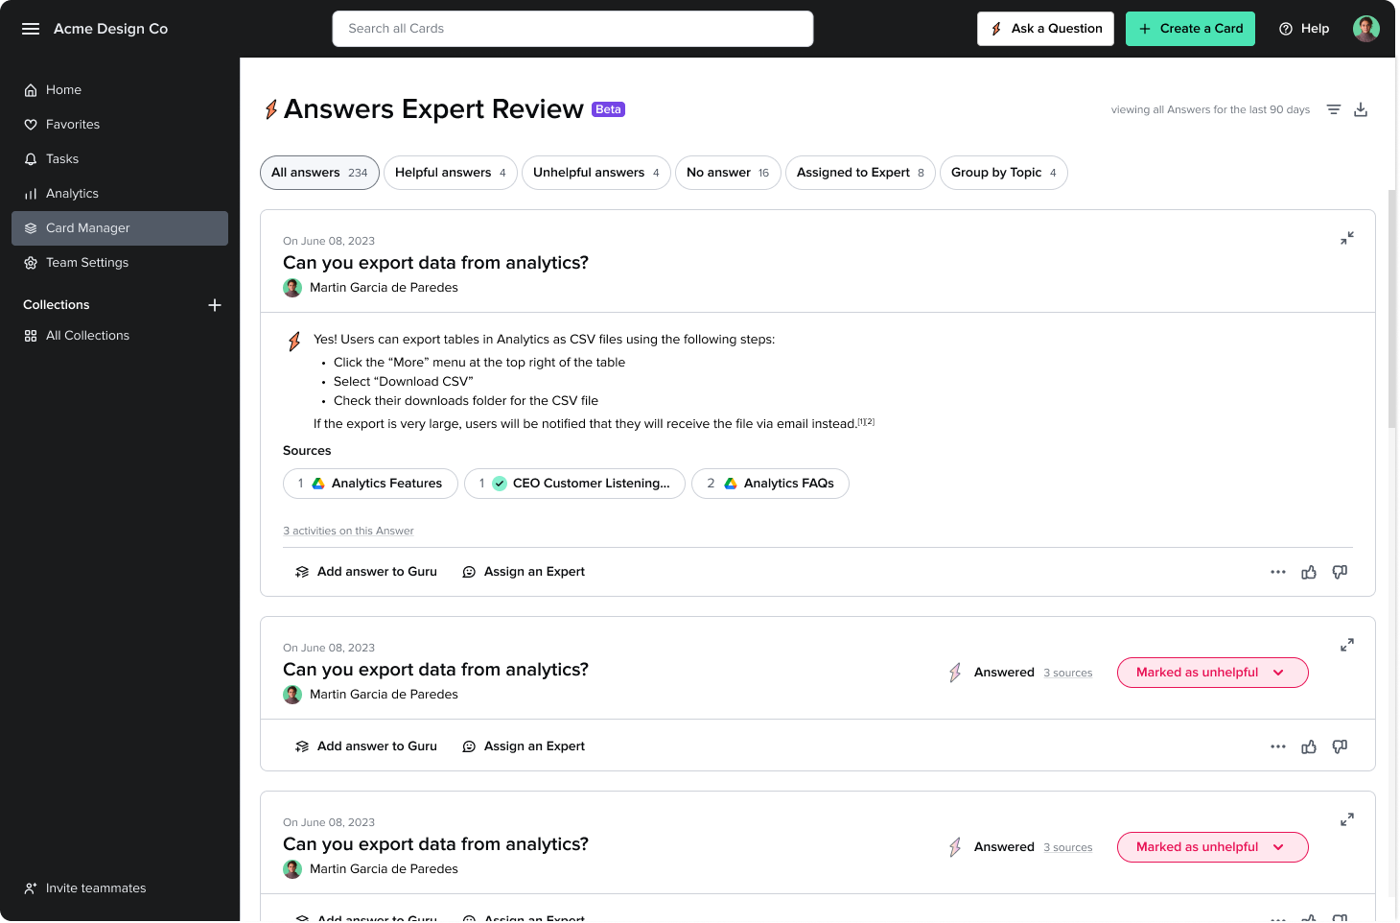Give a thumbs down on the first answer
The height and width of the screenshot is (923, 1400).
pyautogui.click(x=1340, y=571)
